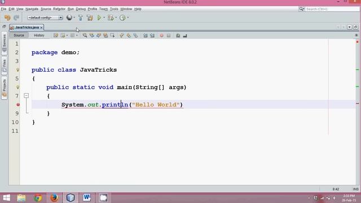Toggle Bookmark icon in editor toolbar
Screen dimensions: 361x203
pyautogui.click(x=135, y=36)
